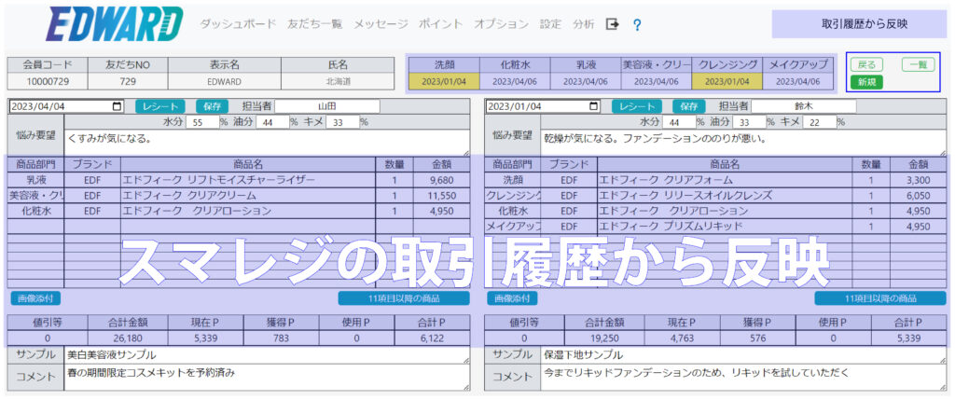Viewport: 955px width, 400px height.
Task: Click amount 6,050 in オイルクレンズ row
Action: pyautogui.click(x=919, y=196)
